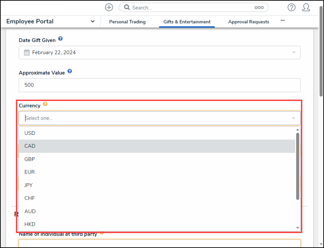The width and height of the screenshot is (324, 248).
Task: Pick EUR from the currency dropdown list
Action: 30,172
